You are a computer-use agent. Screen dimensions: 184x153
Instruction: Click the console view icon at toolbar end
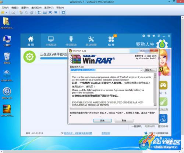[x=63, y=12]
